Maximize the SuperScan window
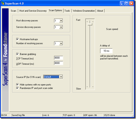Image resolution: width=136 pixels, height=119 pixels. [x=127, y=4]
